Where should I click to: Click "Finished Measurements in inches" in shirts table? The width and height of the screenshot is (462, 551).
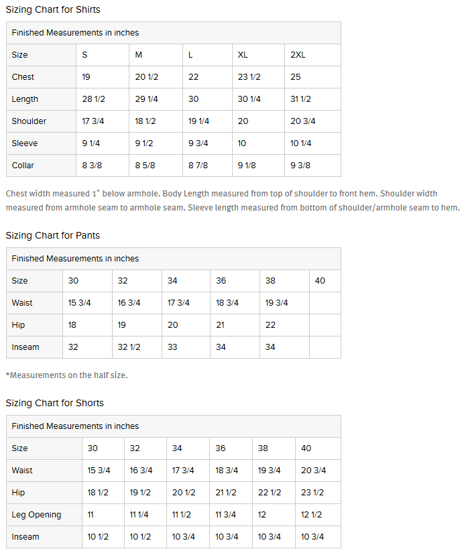point(75,33)
